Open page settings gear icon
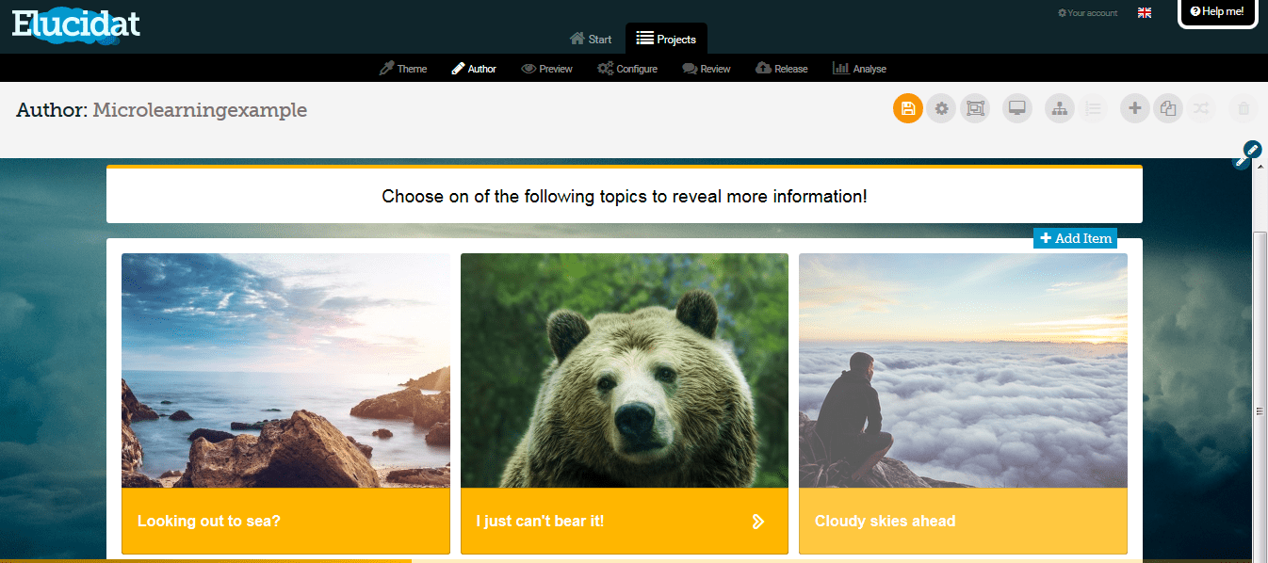Image resolution: width=1268 pixels, height=563 pixels. coord(941,108)
